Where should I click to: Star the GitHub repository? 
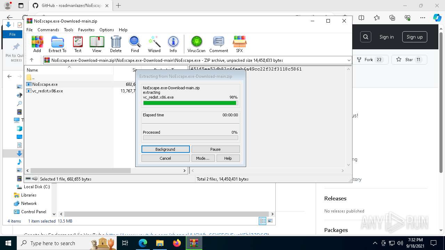[x=409, y=60]
